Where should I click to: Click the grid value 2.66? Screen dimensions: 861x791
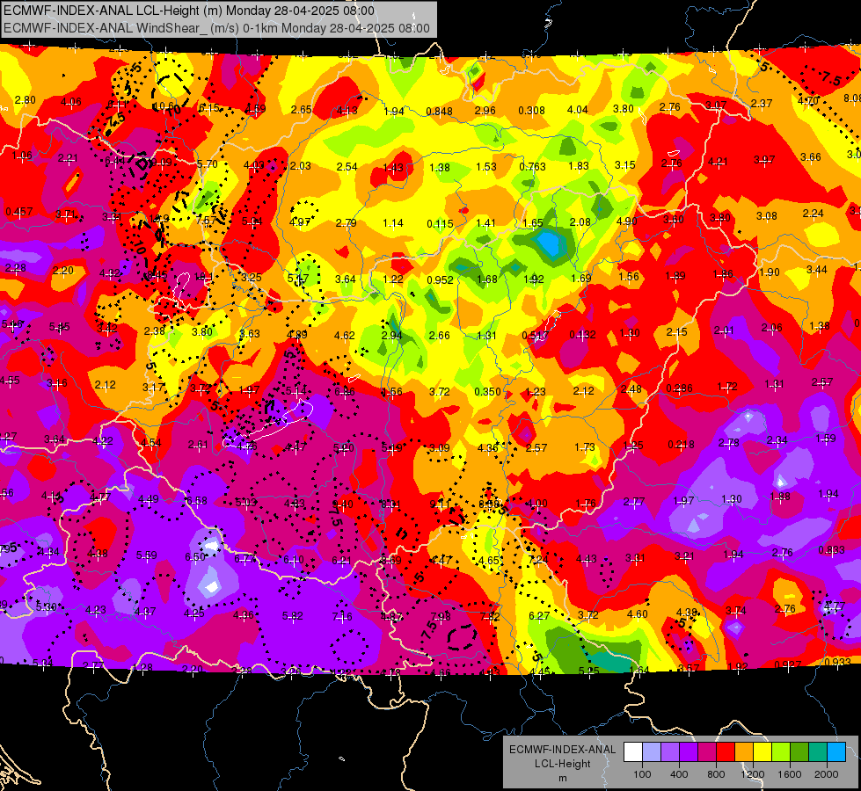tap(439, 336)
